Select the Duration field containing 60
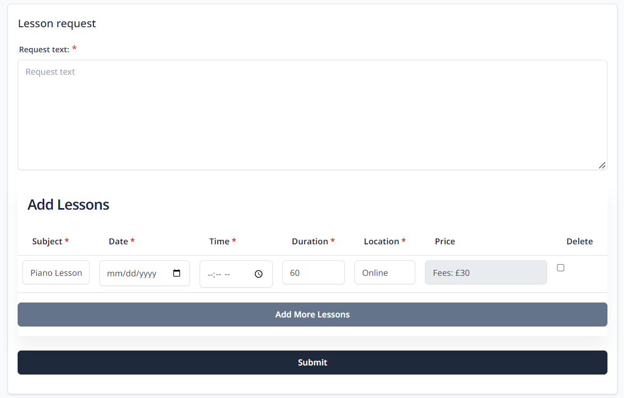 click(x=313, y=272)
